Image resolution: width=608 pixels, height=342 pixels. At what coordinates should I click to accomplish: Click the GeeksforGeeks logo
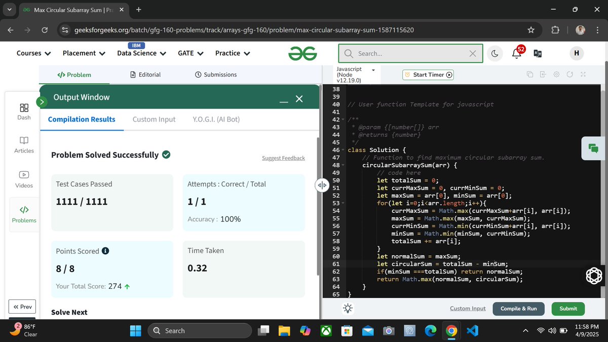tap(302, 53)
